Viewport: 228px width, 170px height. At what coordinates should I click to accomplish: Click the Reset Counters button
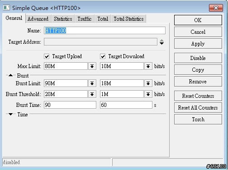coord(198,96)
